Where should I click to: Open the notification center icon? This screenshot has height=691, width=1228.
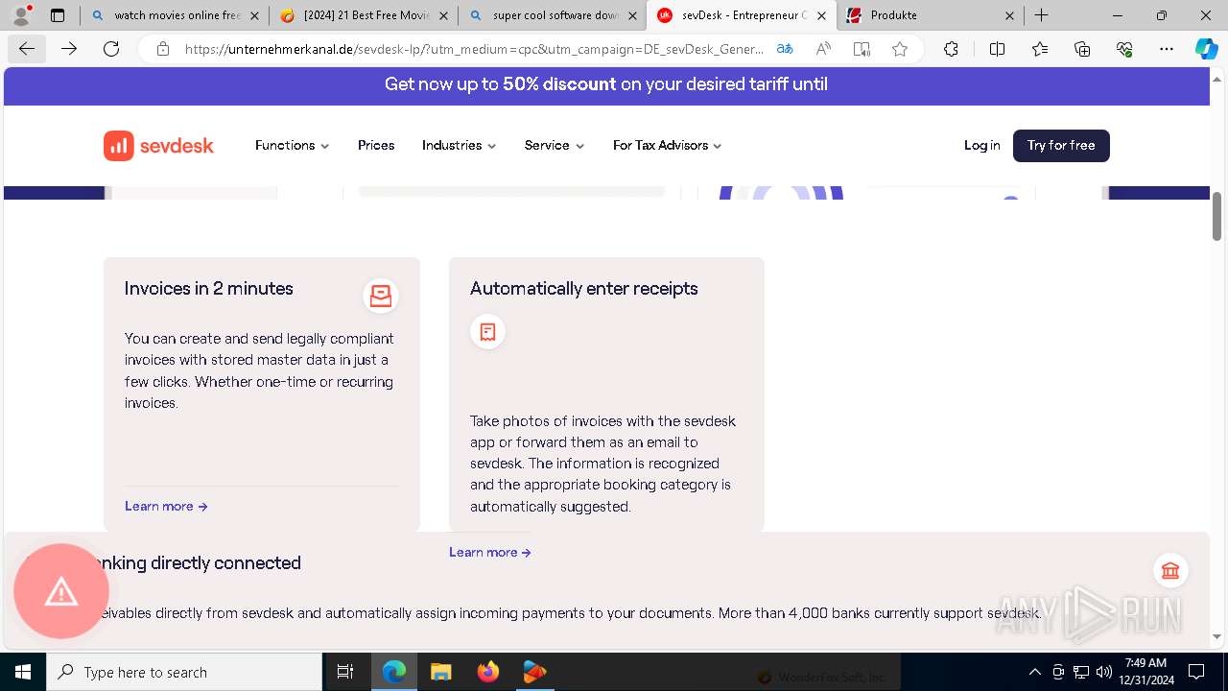point(1196,672)
